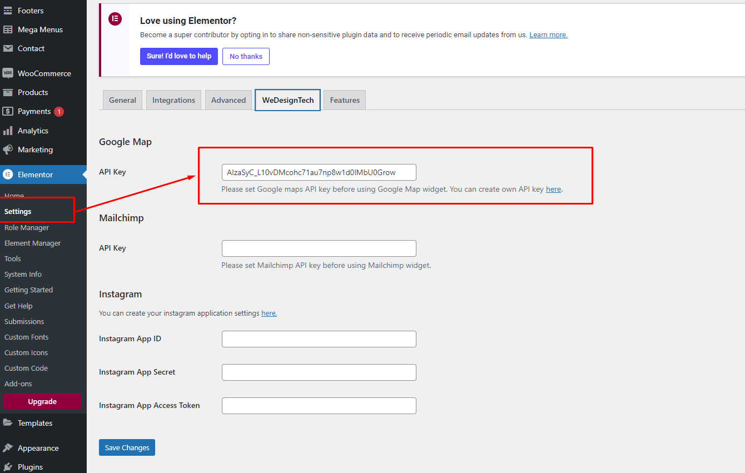Screen dimensions: 745x473
Task: Select the WeDesignTech tab
Action: [x=288, y=100]
